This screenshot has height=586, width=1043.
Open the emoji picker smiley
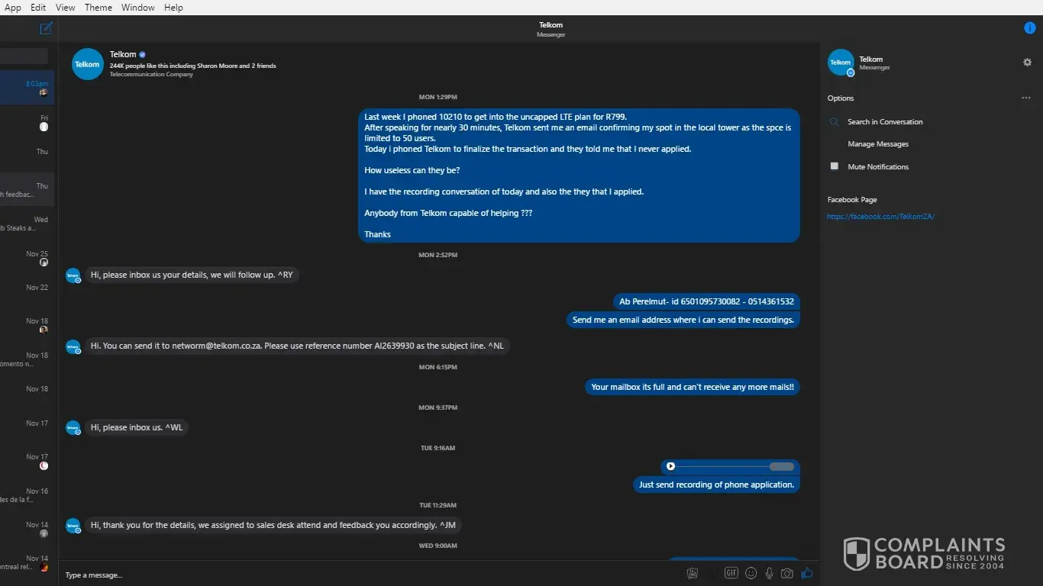751,573
